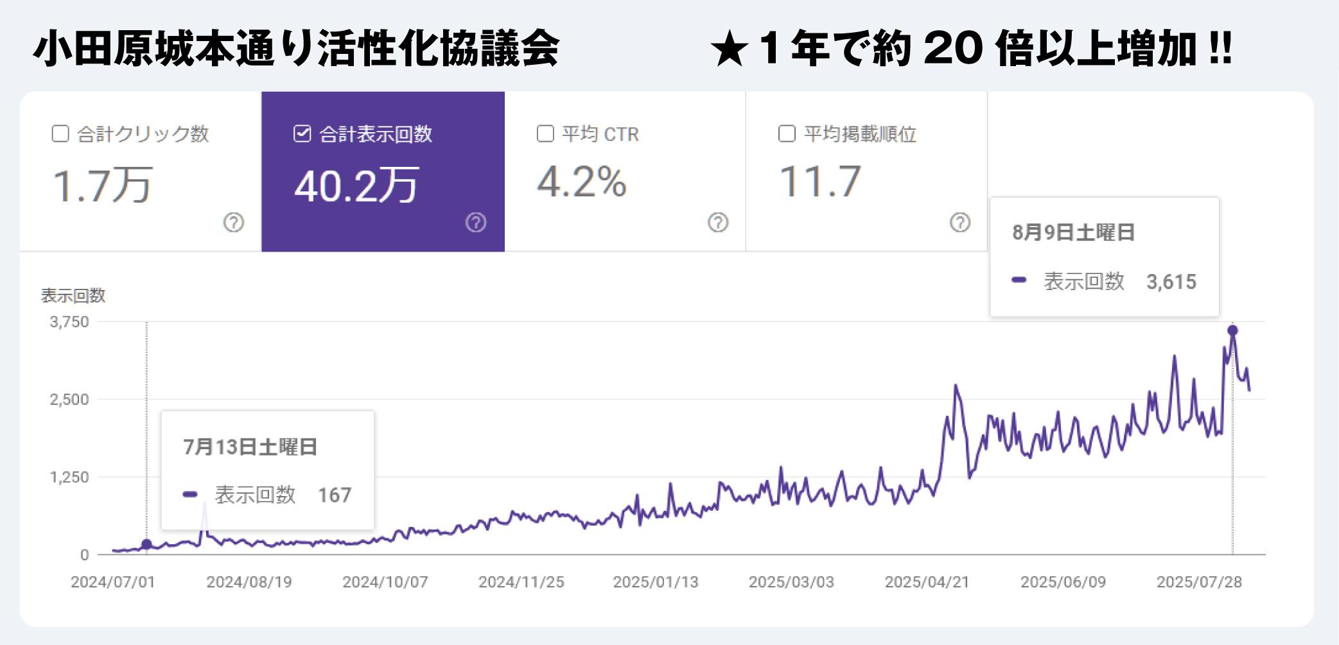The height and width of the screenshot is (645, 1339).
Task: Click the 2024/07/01 x-axis date label
Action: [x=112, y=582]
